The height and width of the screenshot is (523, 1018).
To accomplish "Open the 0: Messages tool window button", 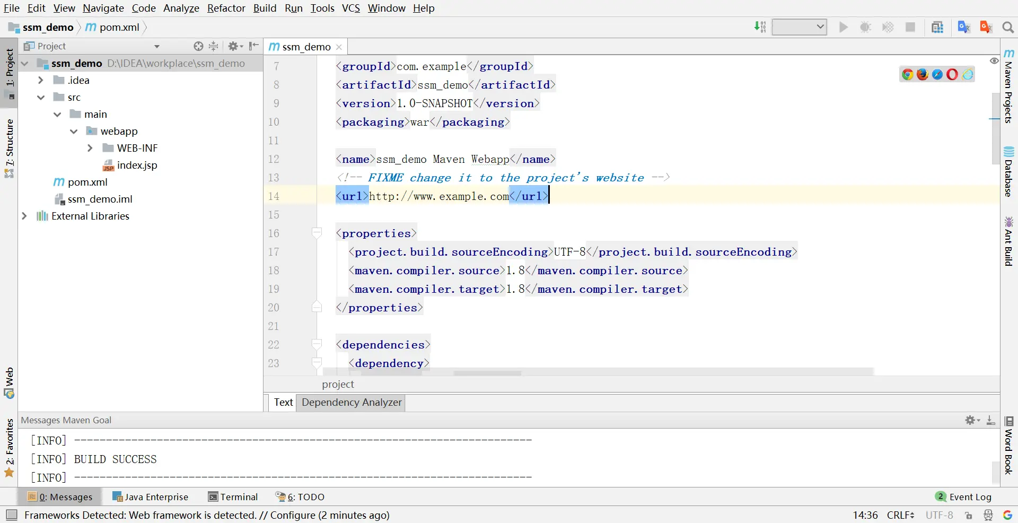I will click(x=60, y=497).
